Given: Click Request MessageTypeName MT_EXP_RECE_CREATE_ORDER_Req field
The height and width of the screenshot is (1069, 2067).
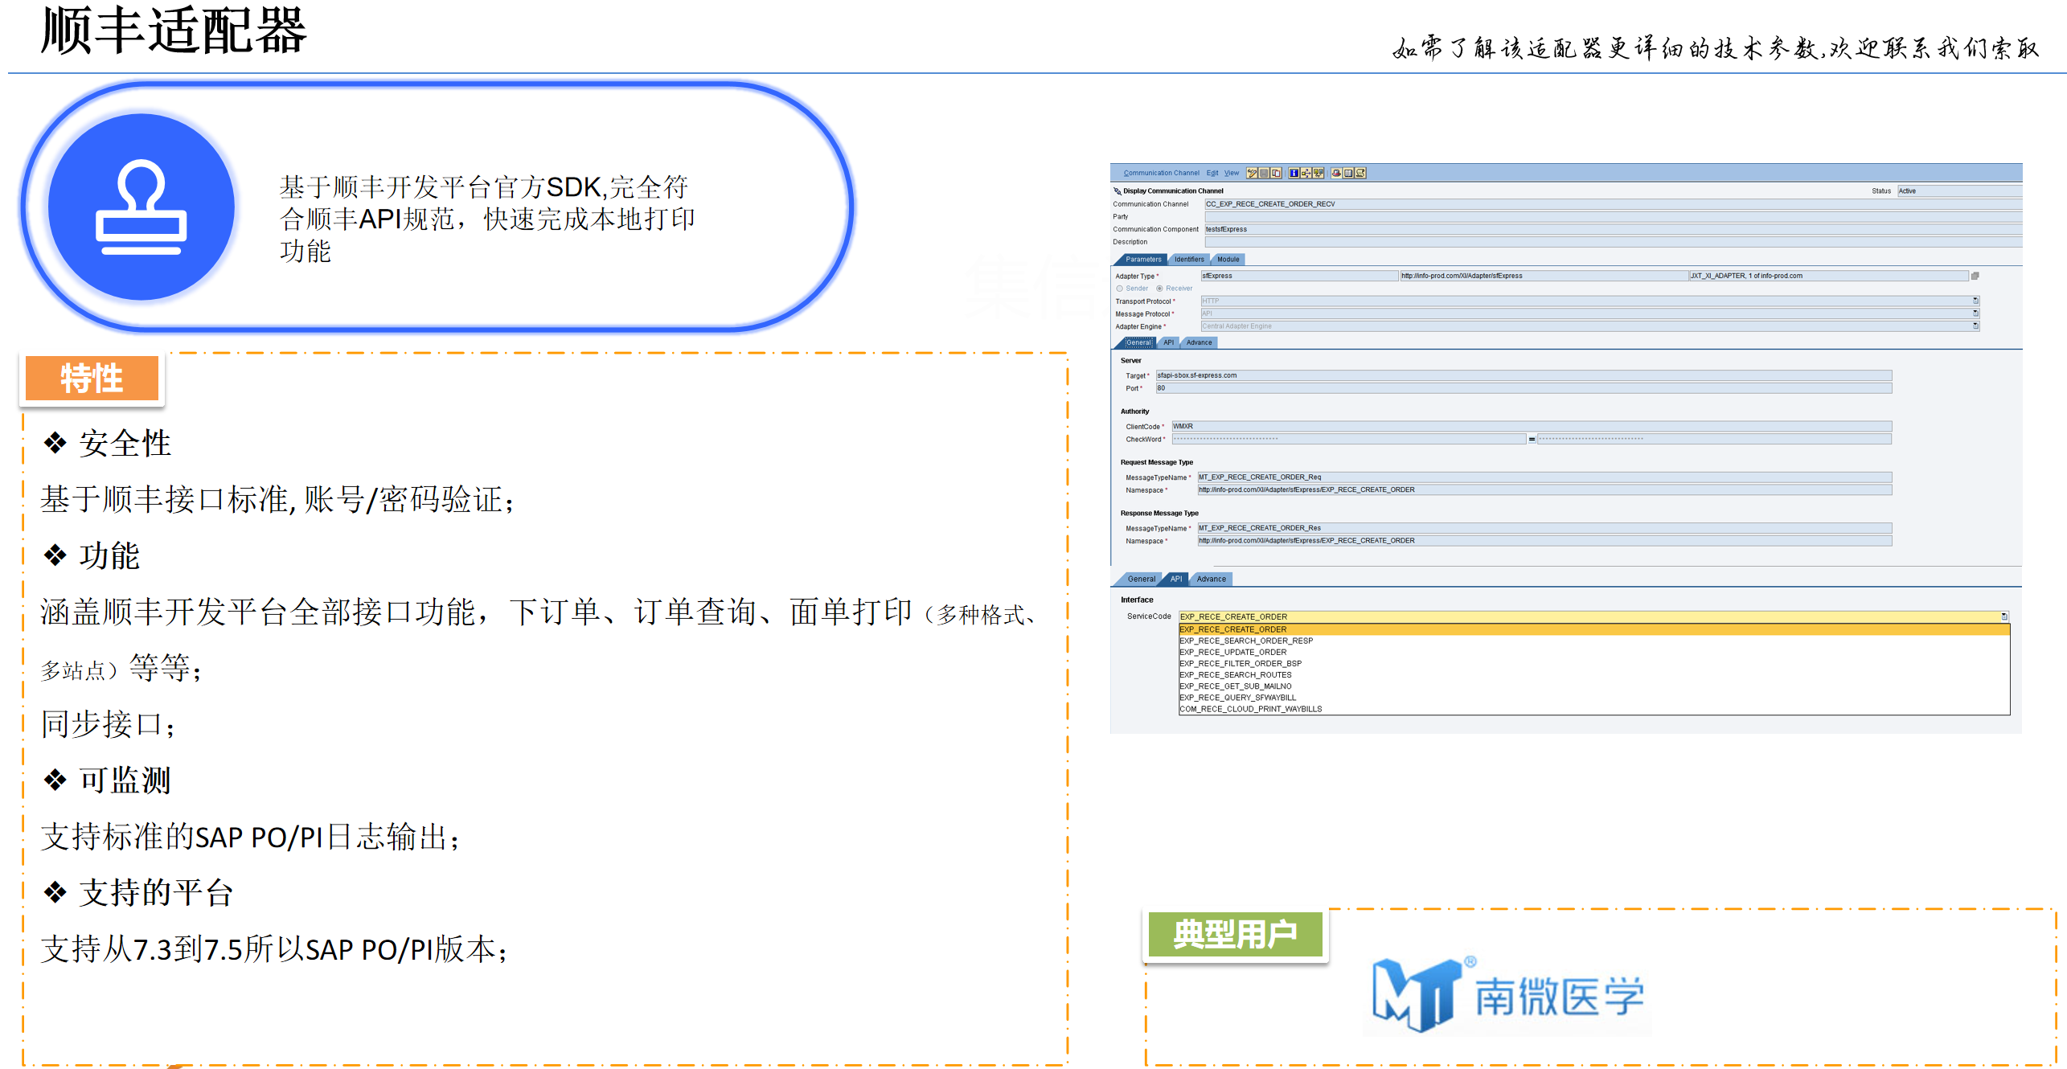Looking at the screenshot, I should coord(1544,477).
